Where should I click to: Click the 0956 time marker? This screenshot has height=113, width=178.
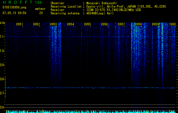click(104, 24)
